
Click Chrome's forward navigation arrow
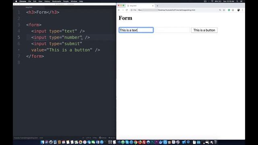click(123, 10)
